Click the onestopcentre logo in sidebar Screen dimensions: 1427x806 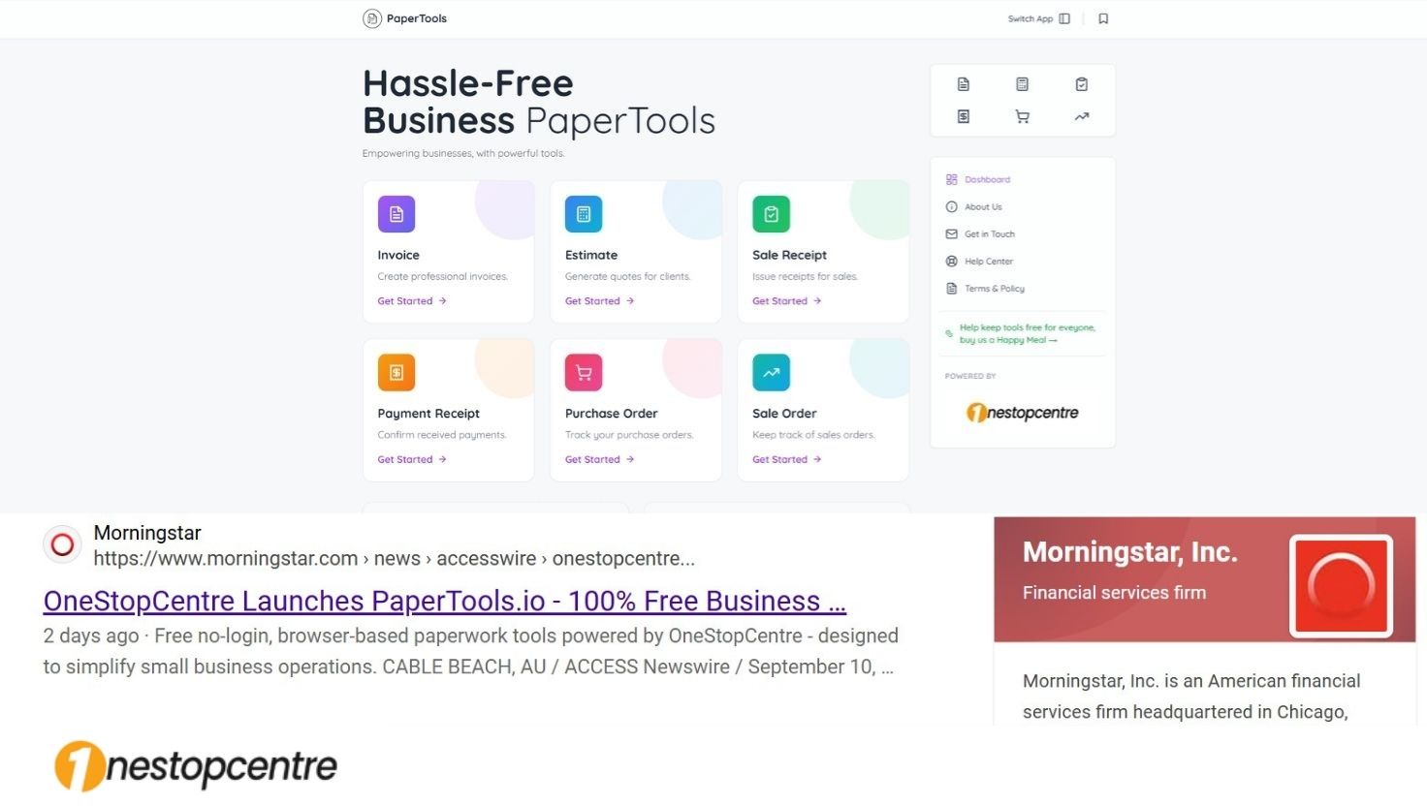[1022, 413]
